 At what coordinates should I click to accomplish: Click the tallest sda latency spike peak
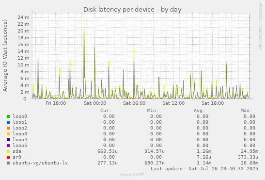click(84, 15)
